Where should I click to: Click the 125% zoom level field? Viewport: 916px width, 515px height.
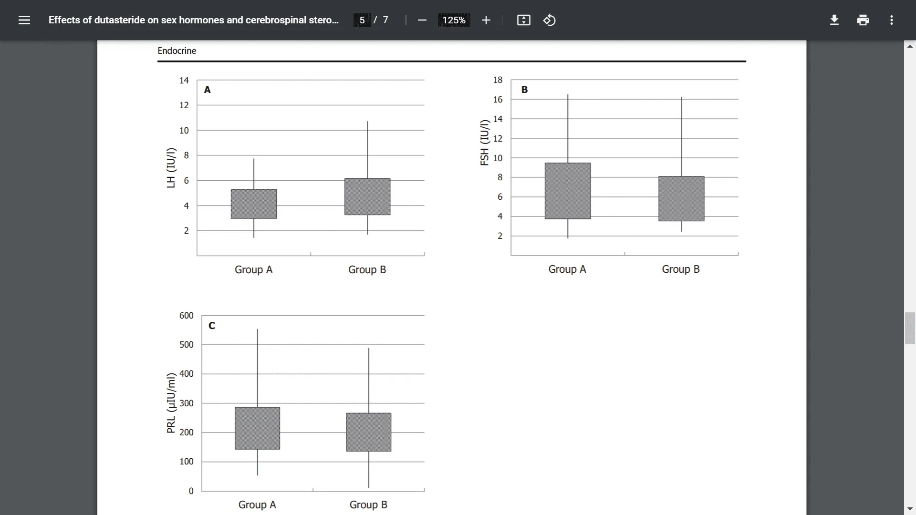[454, 20]
